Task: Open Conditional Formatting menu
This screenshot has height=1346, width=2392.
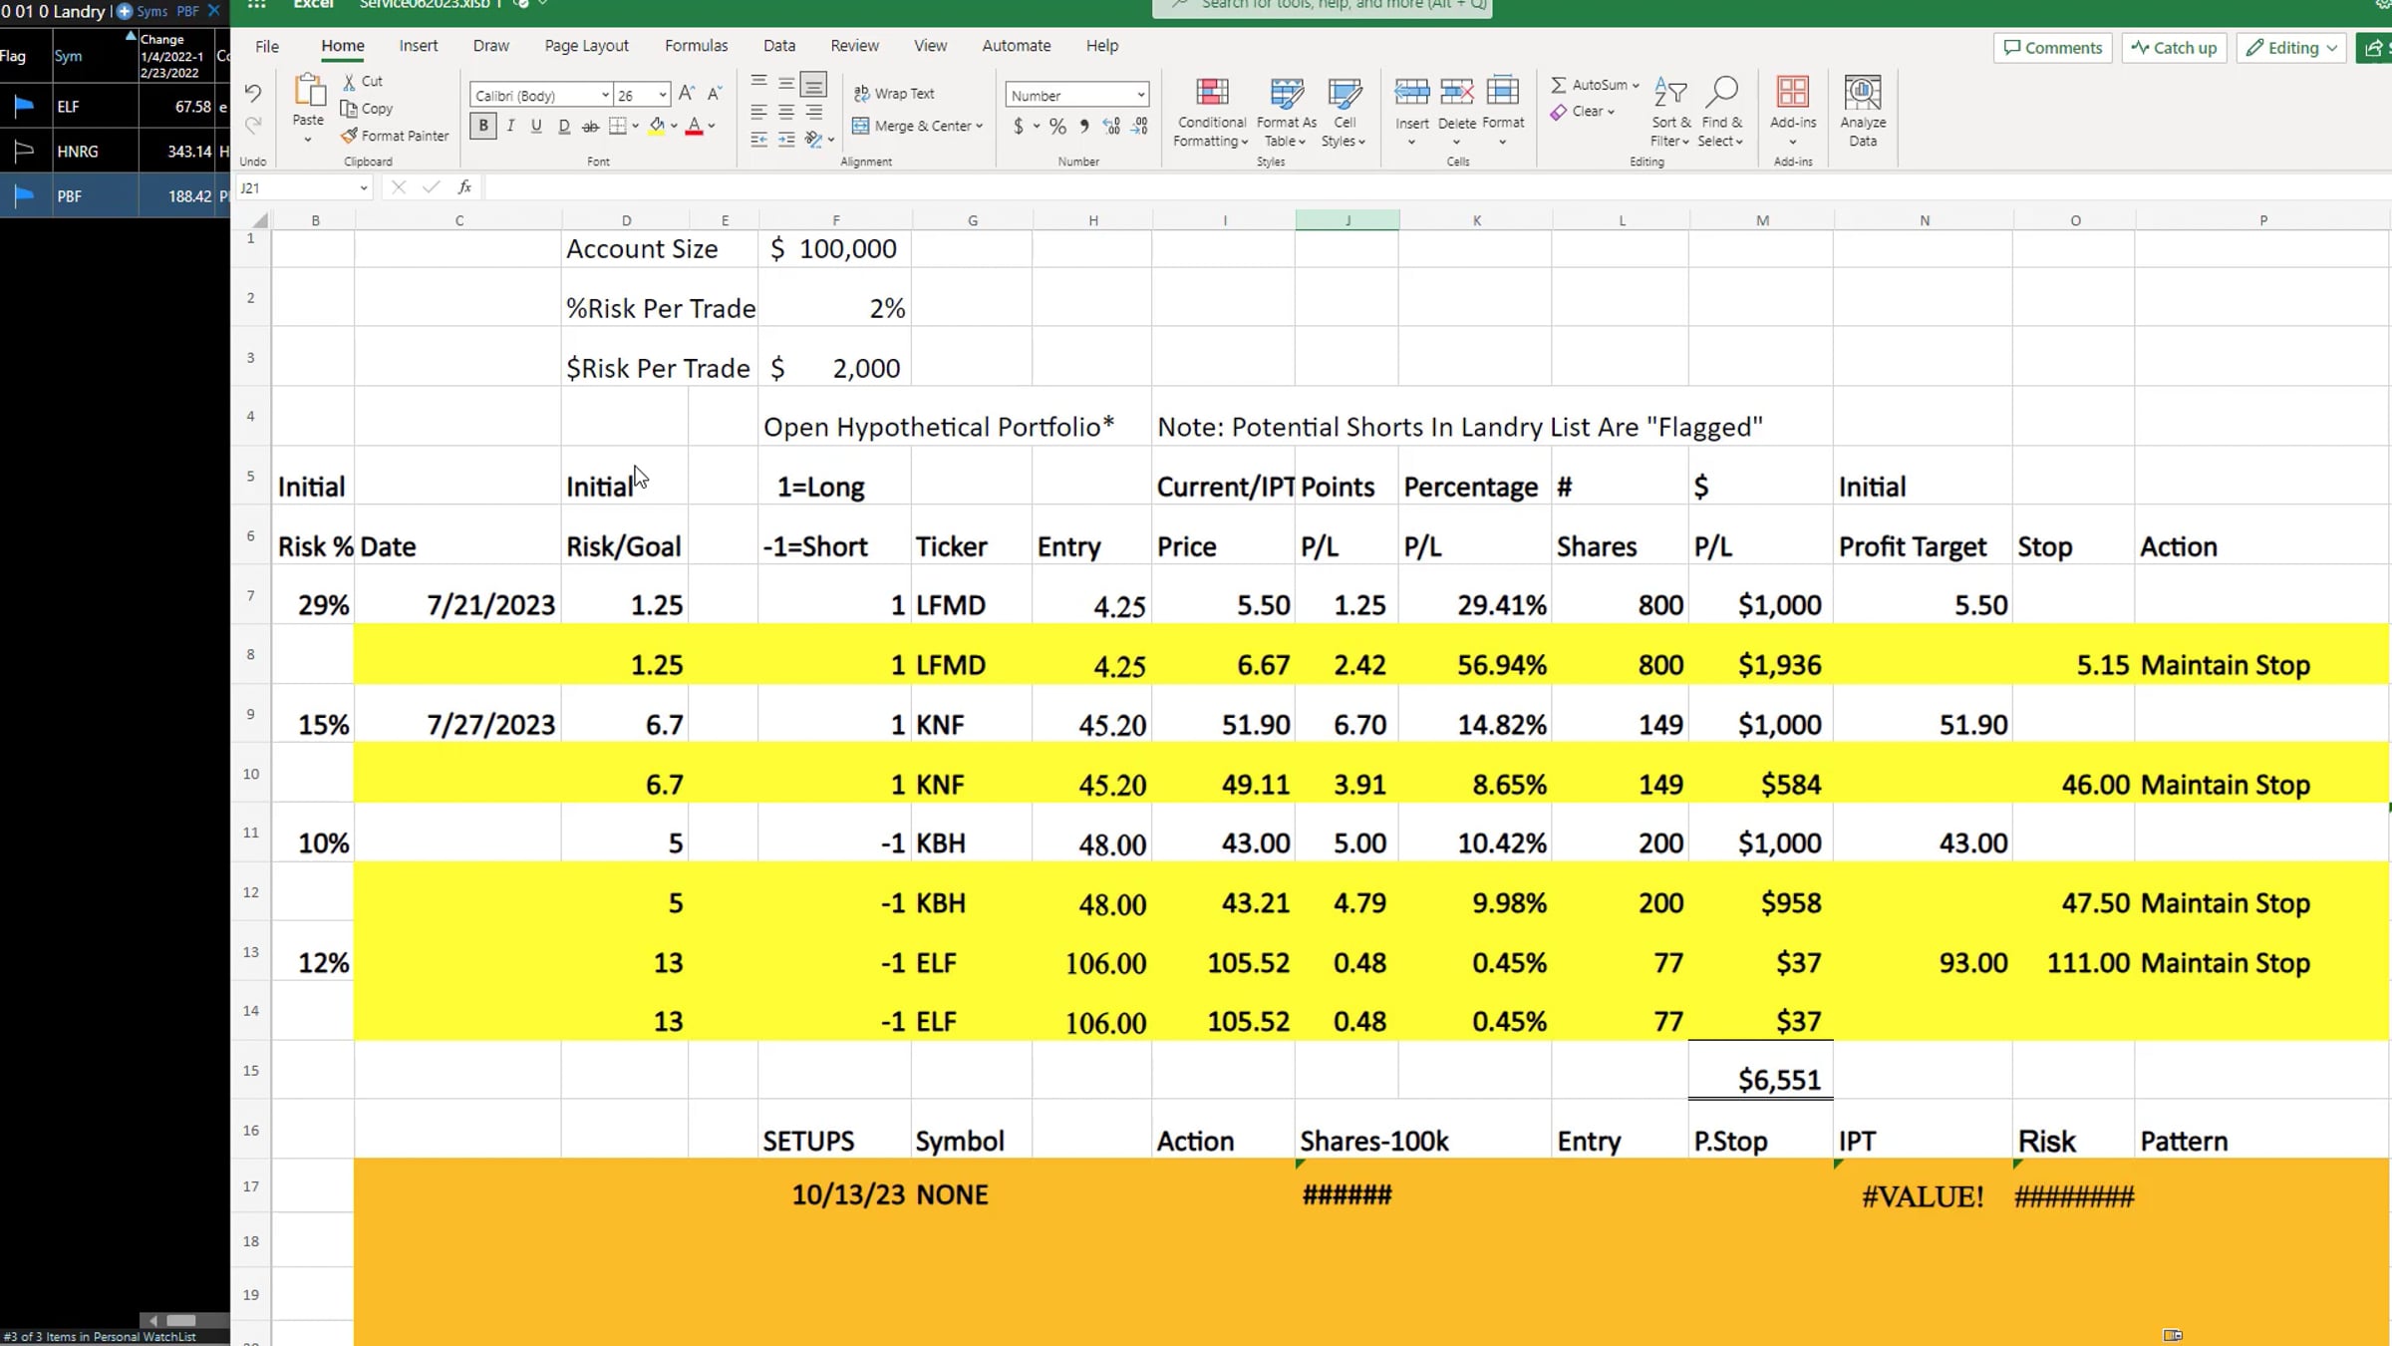Action: pos(1211,111)
